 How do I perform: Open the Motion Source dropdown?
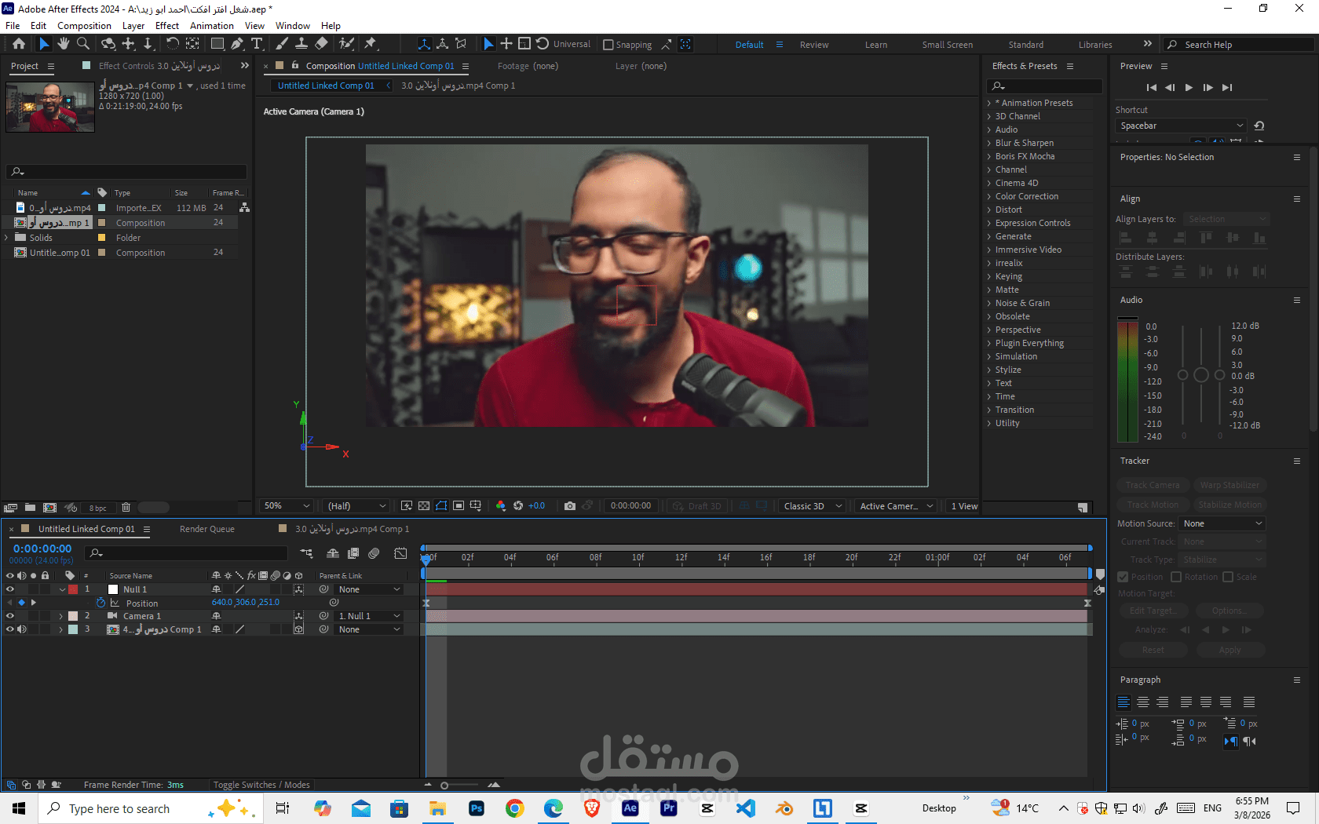[x=1222, y=523]
